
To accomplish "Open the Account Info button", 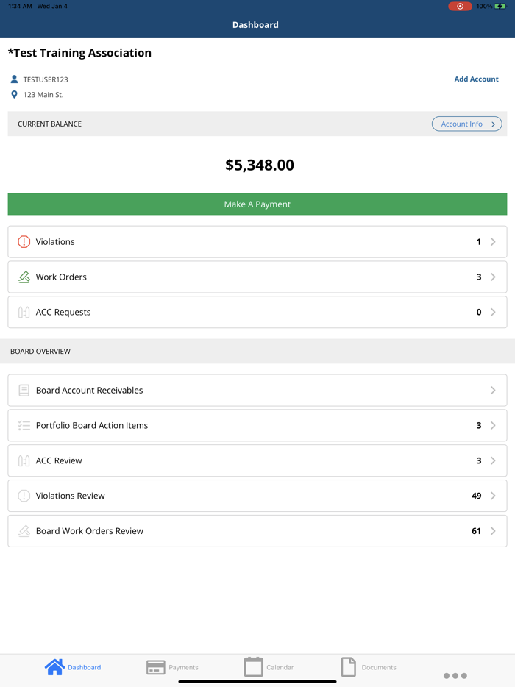I will [466, 124].
